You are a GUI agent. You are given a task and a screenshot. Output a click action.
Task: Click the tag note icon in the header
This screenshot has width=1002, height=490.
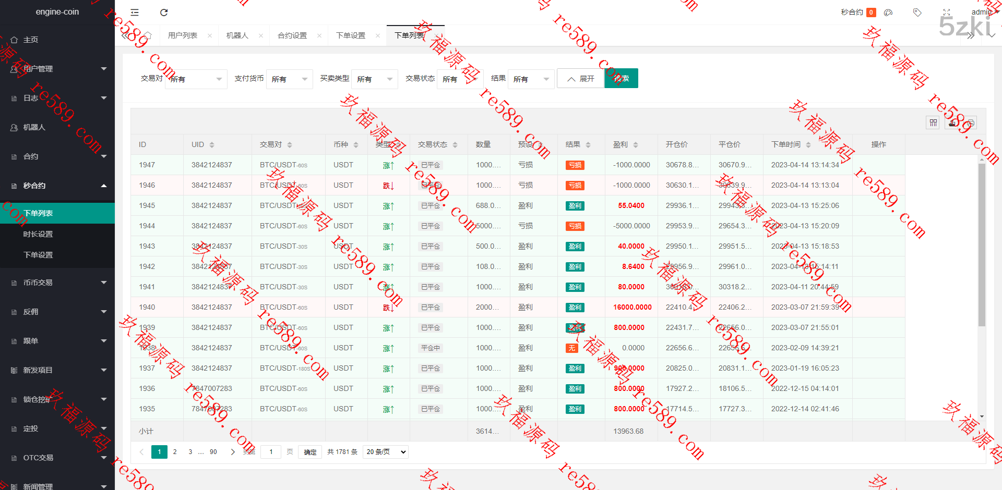point(917,13)
